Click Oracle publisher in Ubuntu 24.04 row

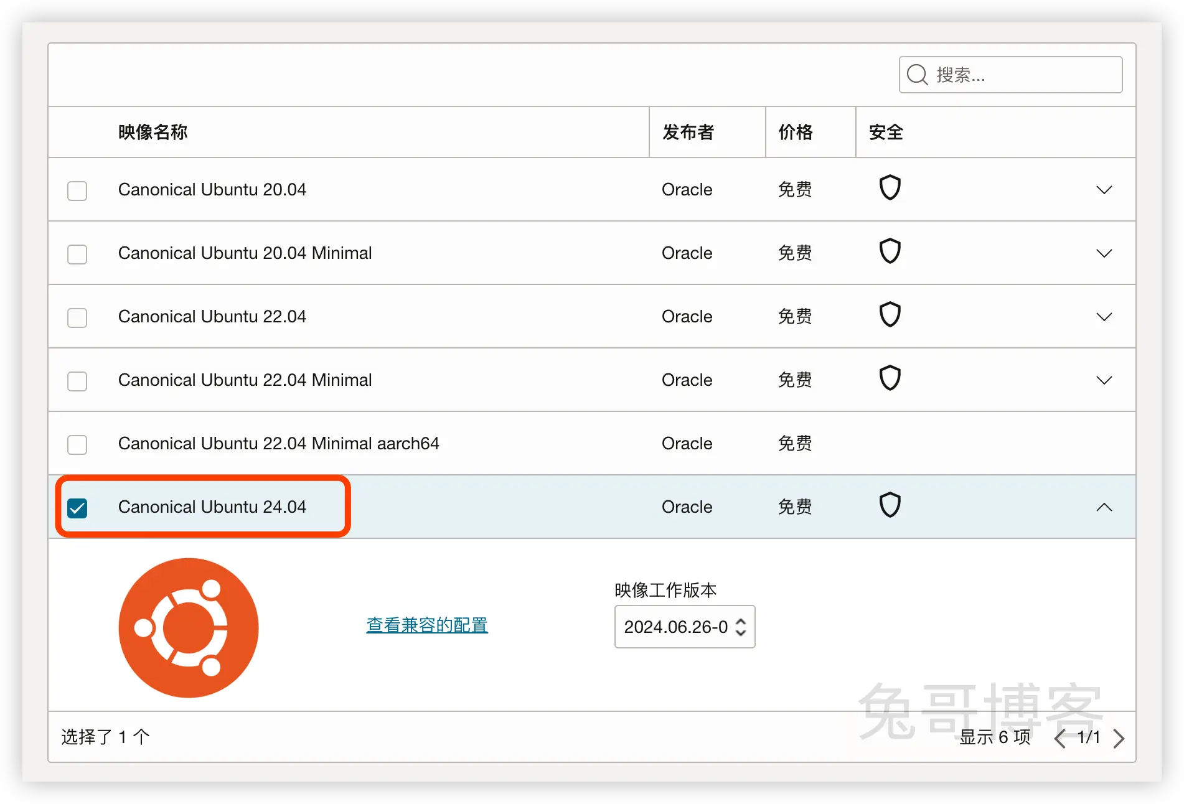click(x=687, y=507)
